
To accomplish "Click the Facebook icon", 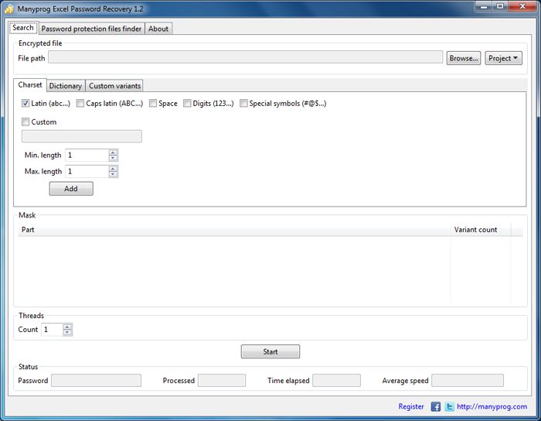I will click(x=436, y=406).
